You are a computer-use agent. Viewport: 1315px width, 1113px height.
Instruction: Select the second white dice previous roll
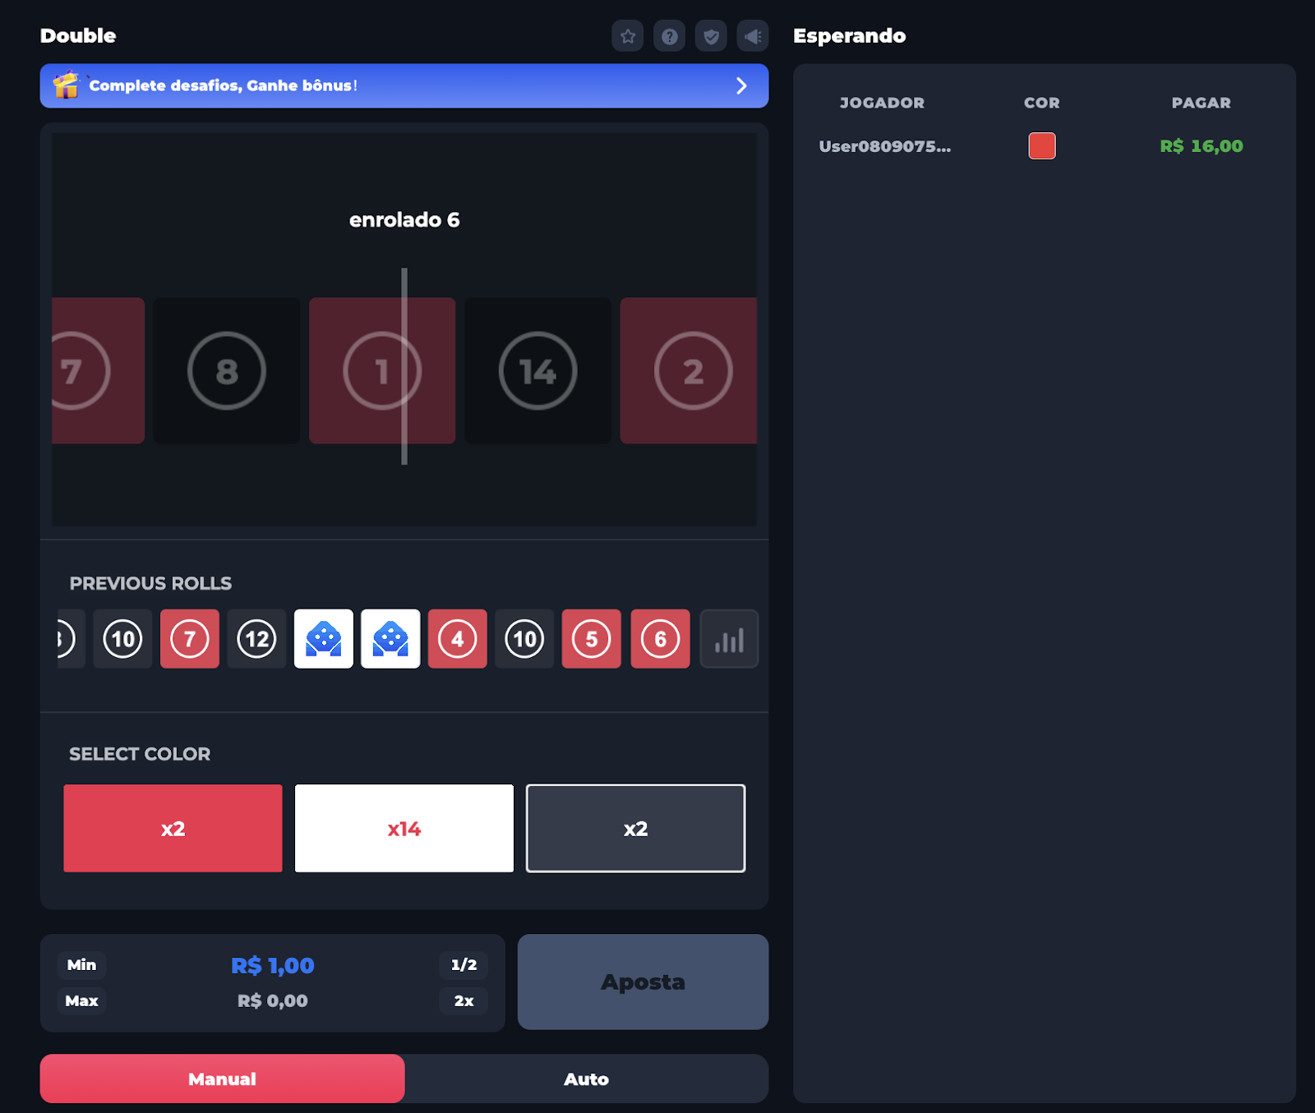(x=390, y=639)
